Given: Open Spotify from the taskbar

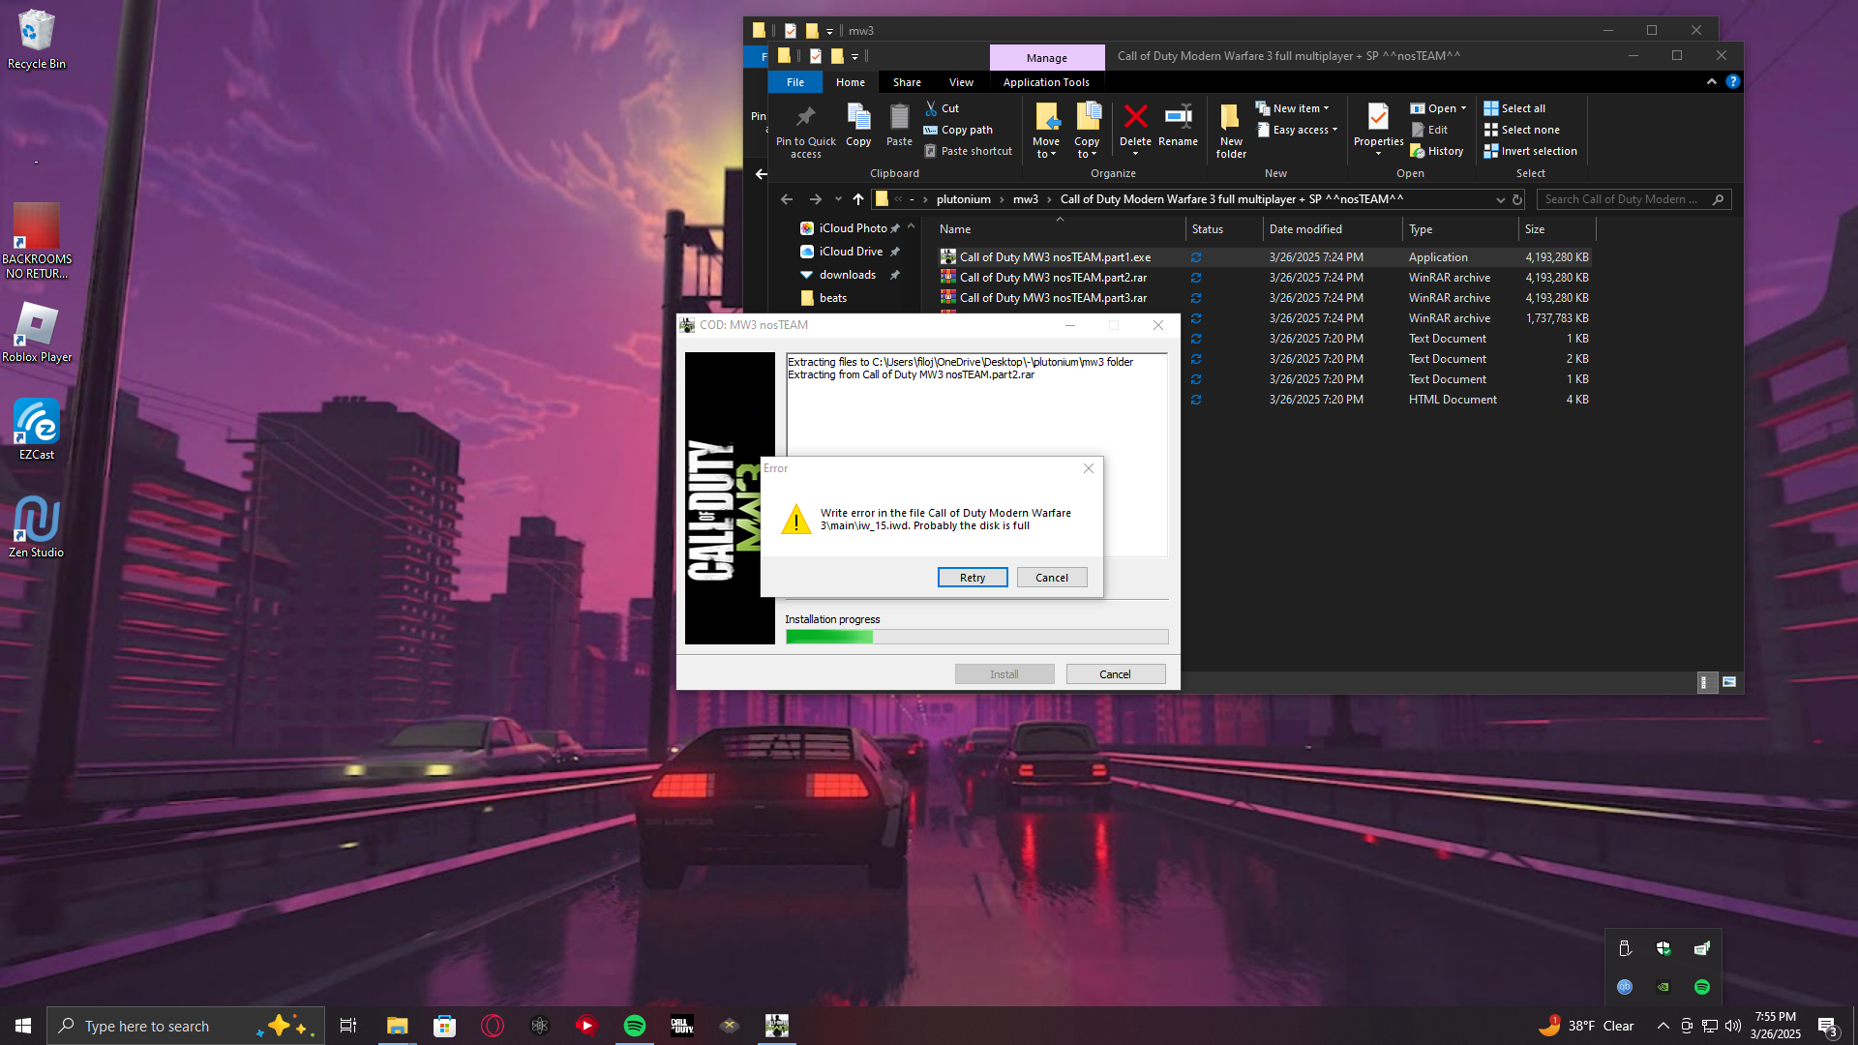Looking at the screenshot, I should pos(635,1026).
